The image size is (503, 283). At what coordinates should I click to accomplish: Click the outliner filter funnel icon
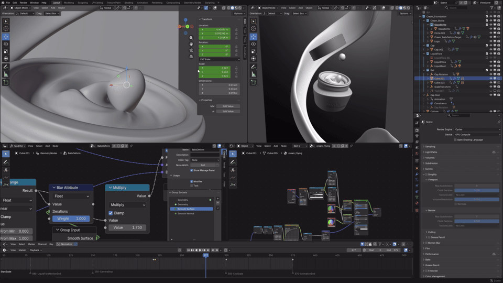tap(492, 8)
